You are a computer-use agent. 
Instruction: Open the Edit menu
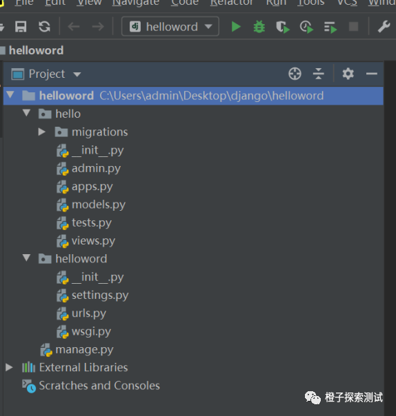pyautogui.click(x=55, y=3)
